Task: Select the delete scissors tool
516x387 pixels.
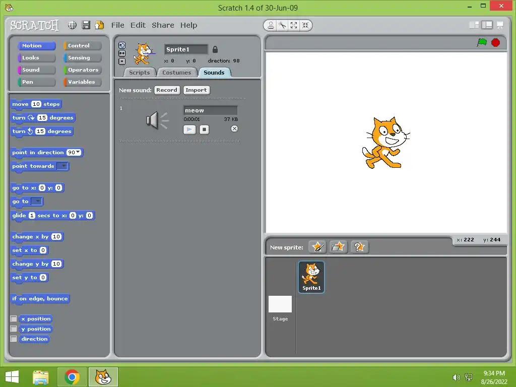Action: pos(282,25)
